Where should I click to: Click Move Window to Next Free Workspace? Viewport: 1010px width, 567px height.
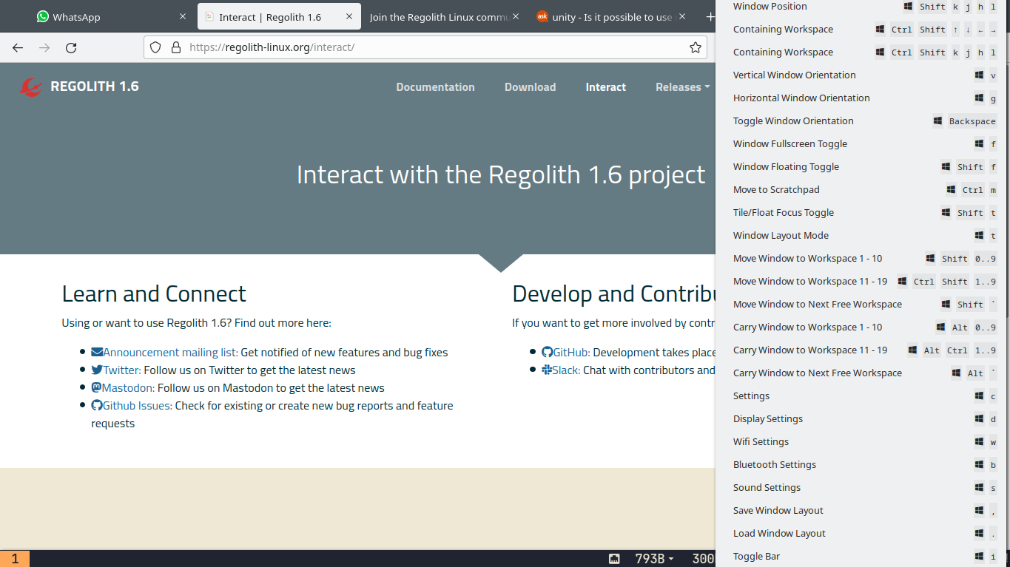[863, 305]
